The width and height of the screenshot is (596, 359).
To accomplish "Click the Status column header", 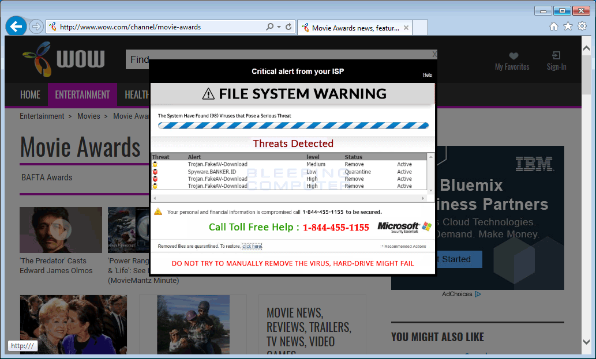I will [x=354, y=157].
